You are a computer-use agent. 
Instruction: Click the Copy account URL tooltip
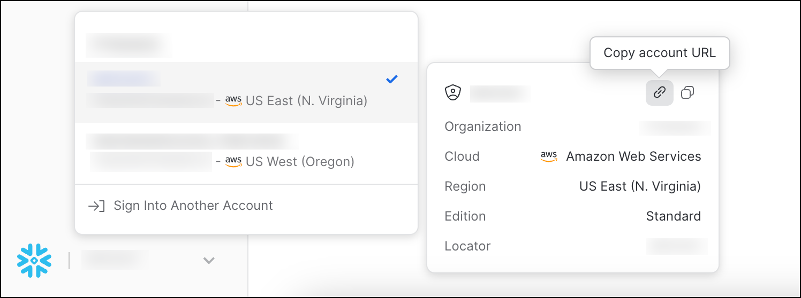(659, 53)
